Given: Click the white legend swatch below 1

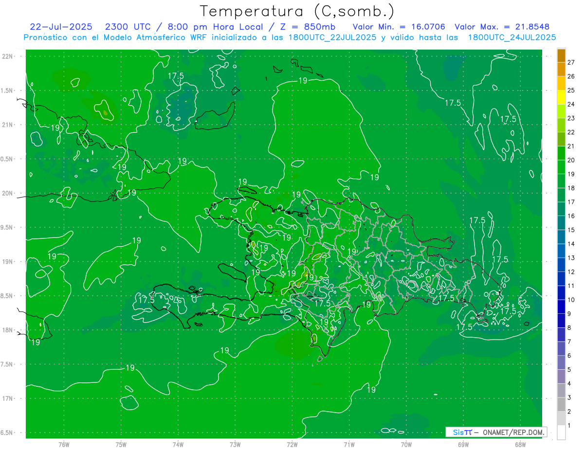Looking at the screenshot, I should [562, 432].
